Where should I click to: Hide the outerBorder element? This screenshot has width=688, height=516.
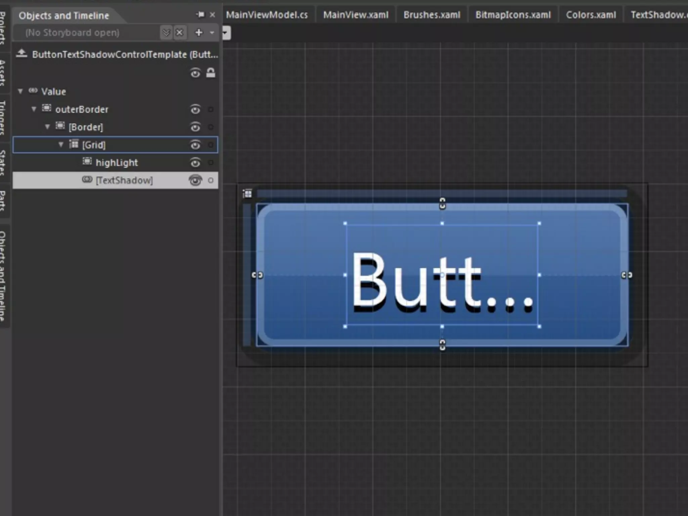coord(195,110)
